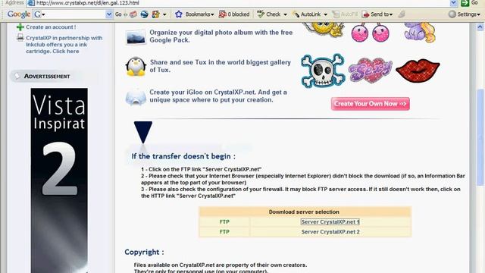Open the Bookmarks dropdown menu

[199, 14]
